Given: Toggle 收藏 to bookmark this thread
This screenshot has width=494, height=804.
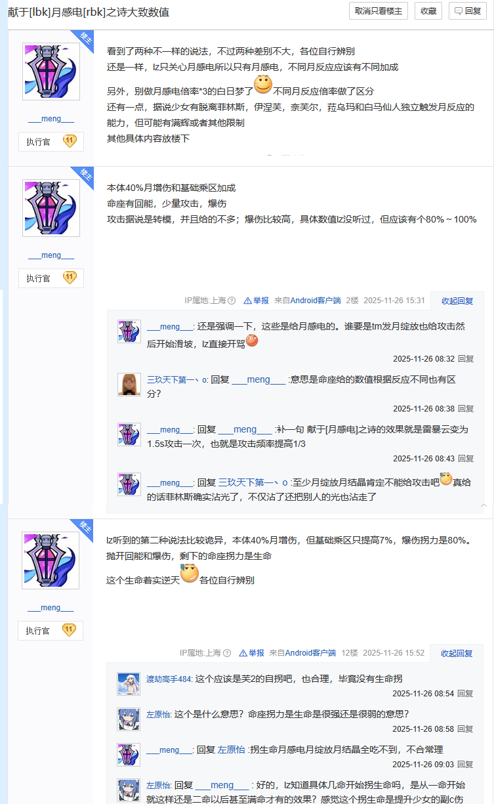Looking at the screenshot, I should pos(428,11).
